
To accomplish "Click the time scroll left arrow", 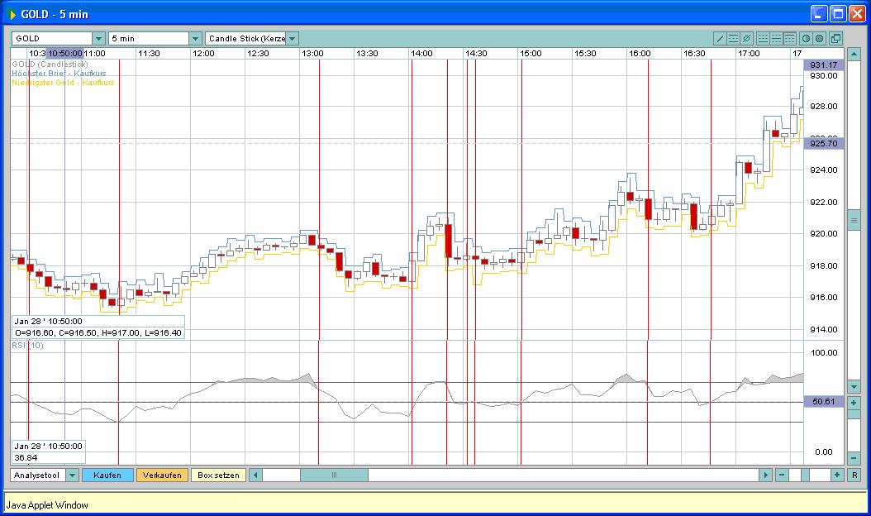I will [255, 475].
